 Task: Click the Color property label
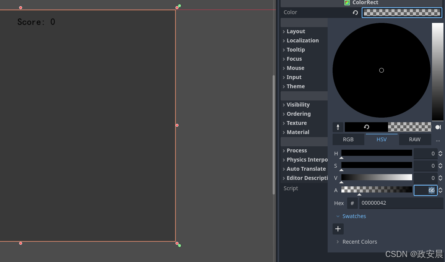tap(290, 12)
